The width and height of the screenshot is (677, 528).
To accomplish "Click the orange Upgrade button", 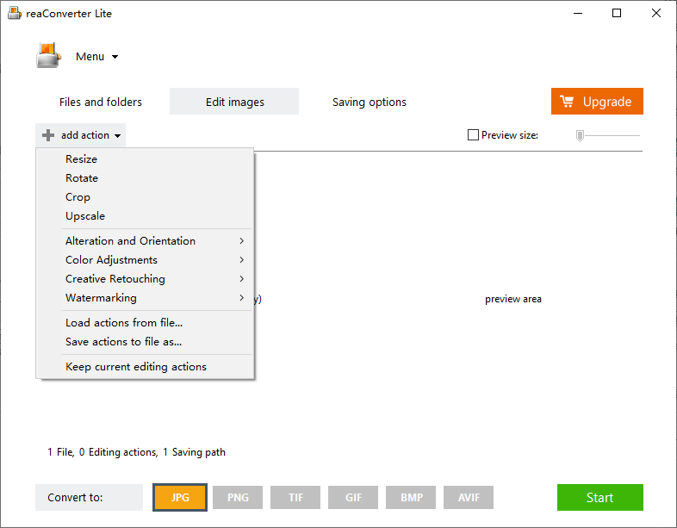I will point(597,102).
